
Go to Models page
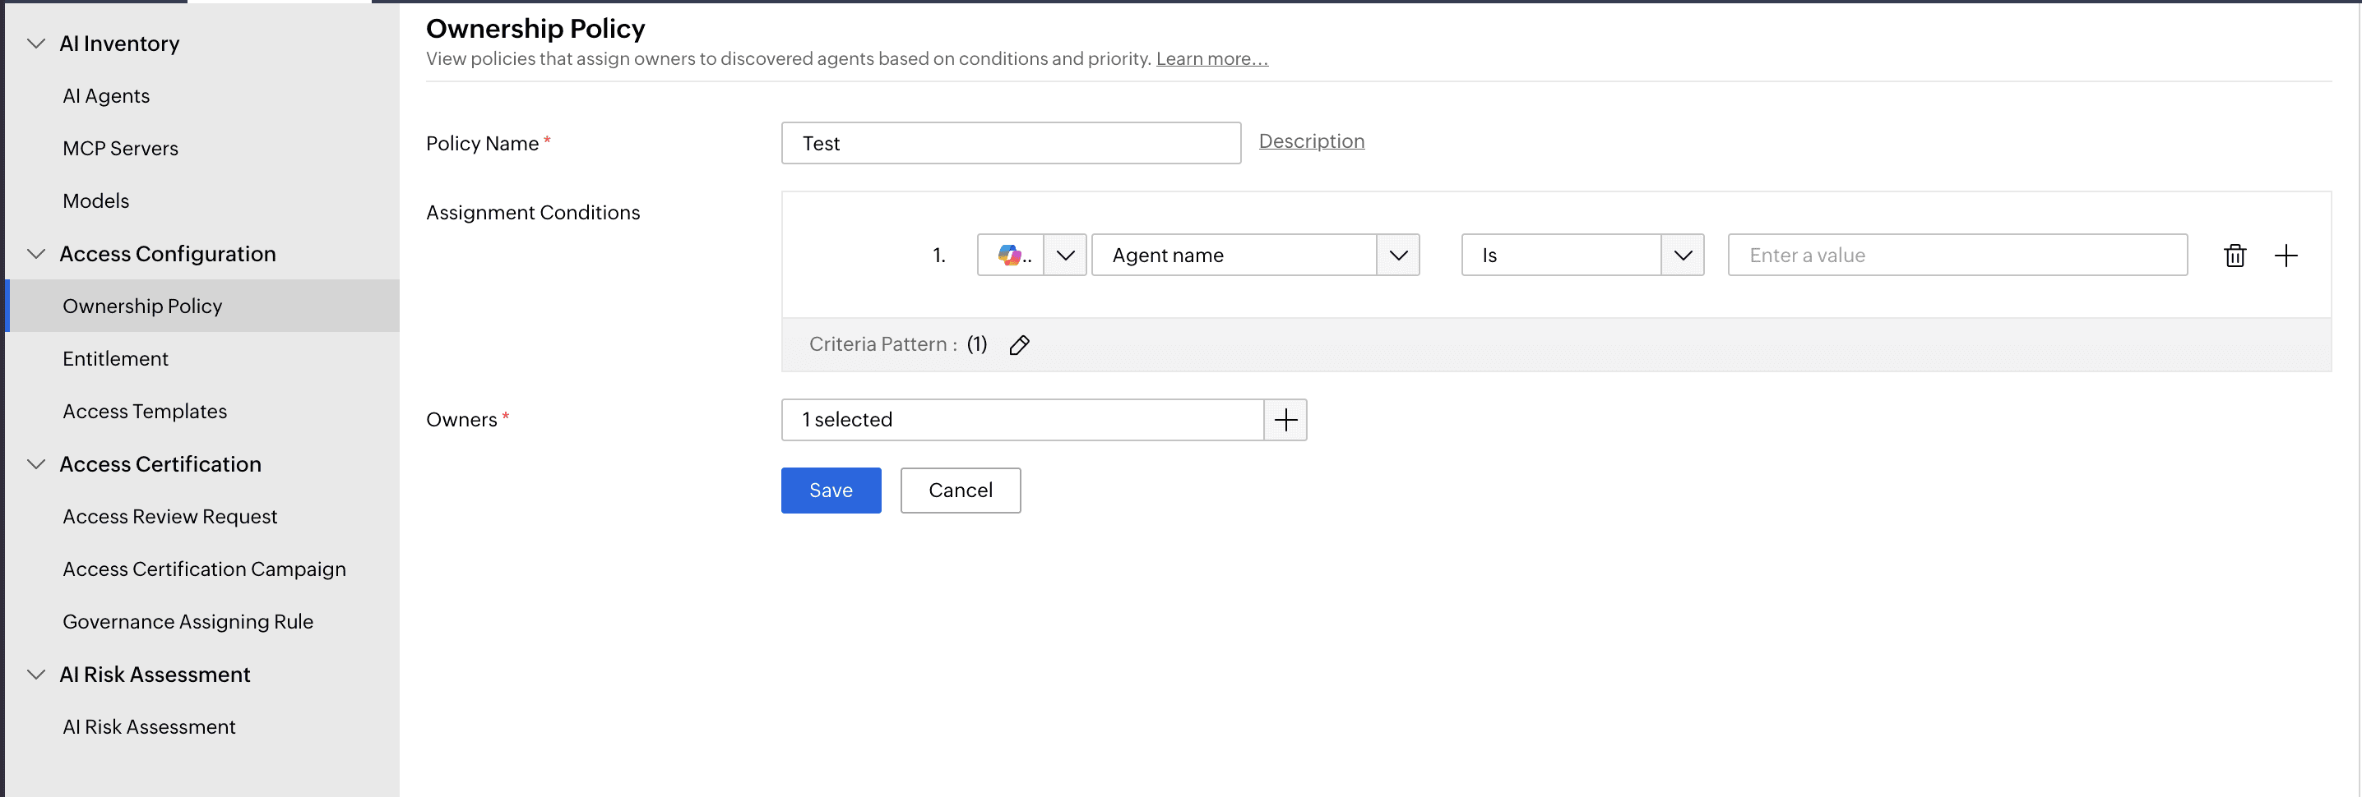pyautogui.click(x=95, y=200)
